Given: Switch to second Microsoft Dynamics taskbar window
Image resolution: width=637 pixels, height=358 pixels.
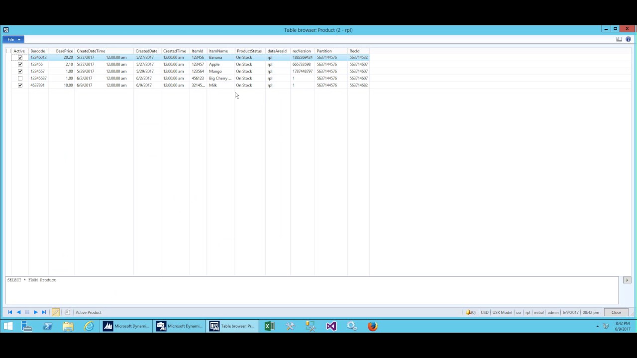Looking at the screenshot, I should pyautogui.click(x=180, y=326).
